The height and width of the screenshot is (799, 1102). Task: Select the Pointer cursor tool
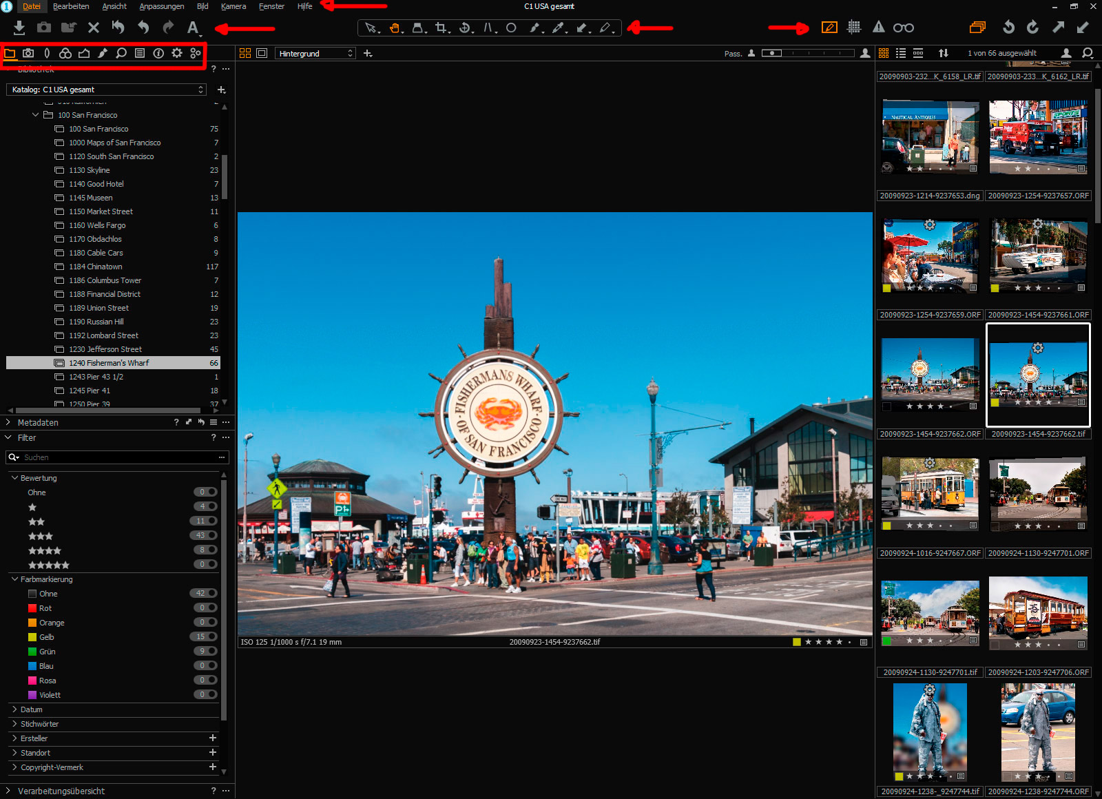(x=371, y=28)
